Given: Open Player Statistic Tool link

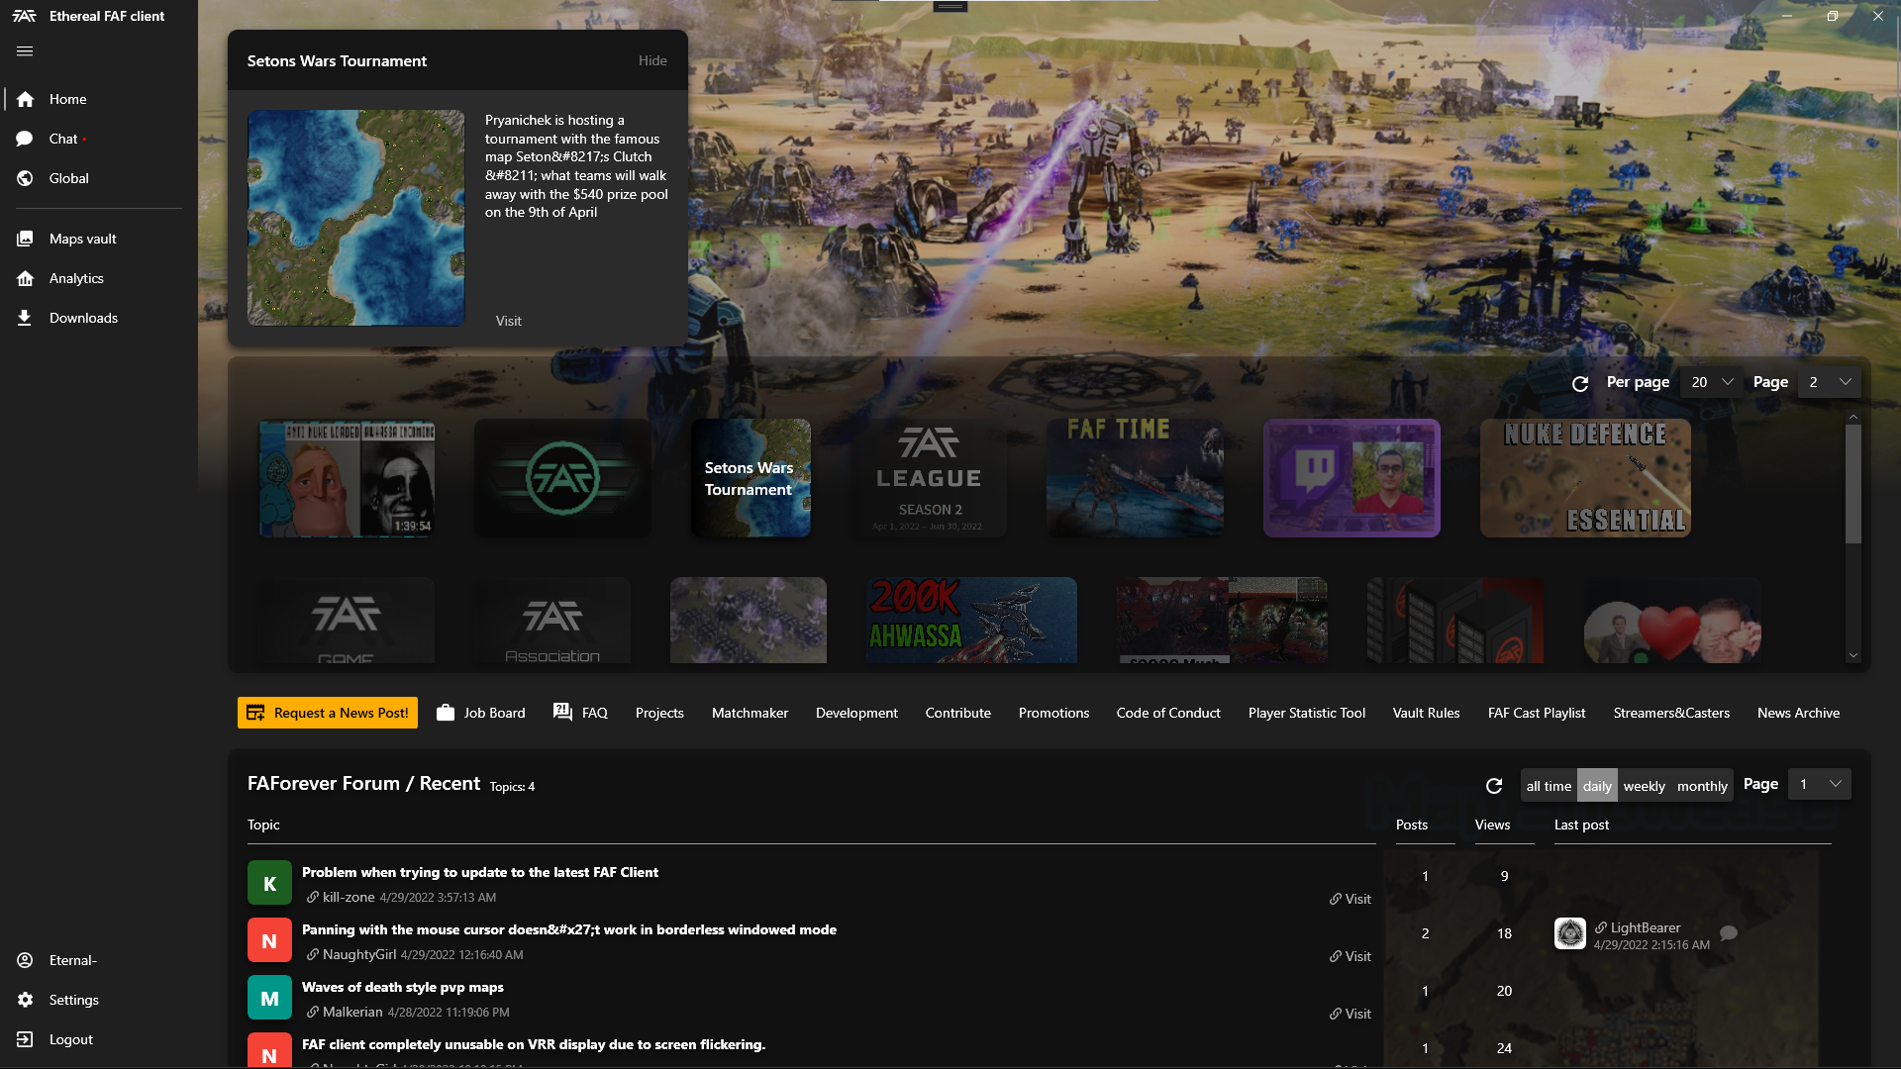Looking at the screenshot, I should 1306,713.
